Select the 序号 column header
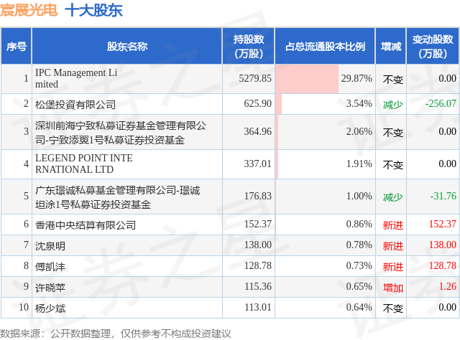This screenshot has height=340, width=460. pos(17,46)
